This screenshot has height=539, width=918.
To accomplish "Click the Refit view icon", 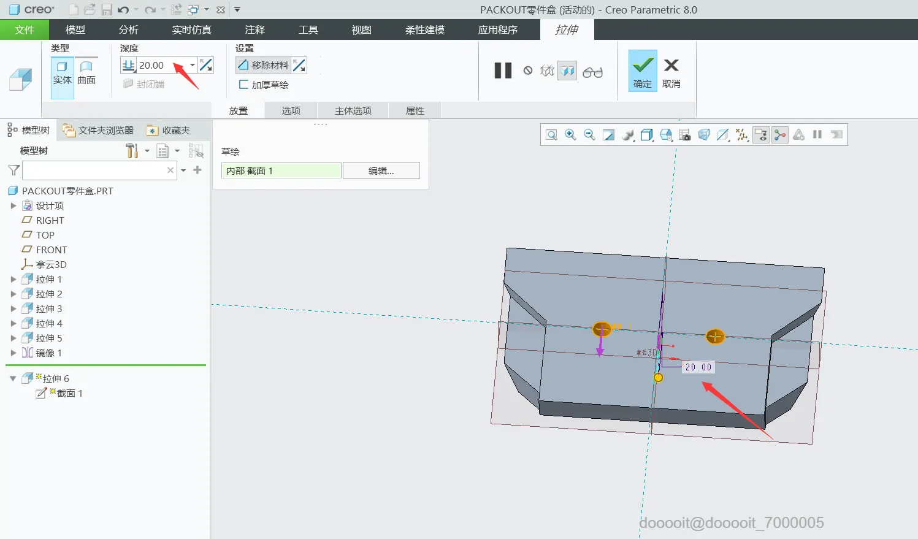I will pyautogui.click(x=551, y=135).
